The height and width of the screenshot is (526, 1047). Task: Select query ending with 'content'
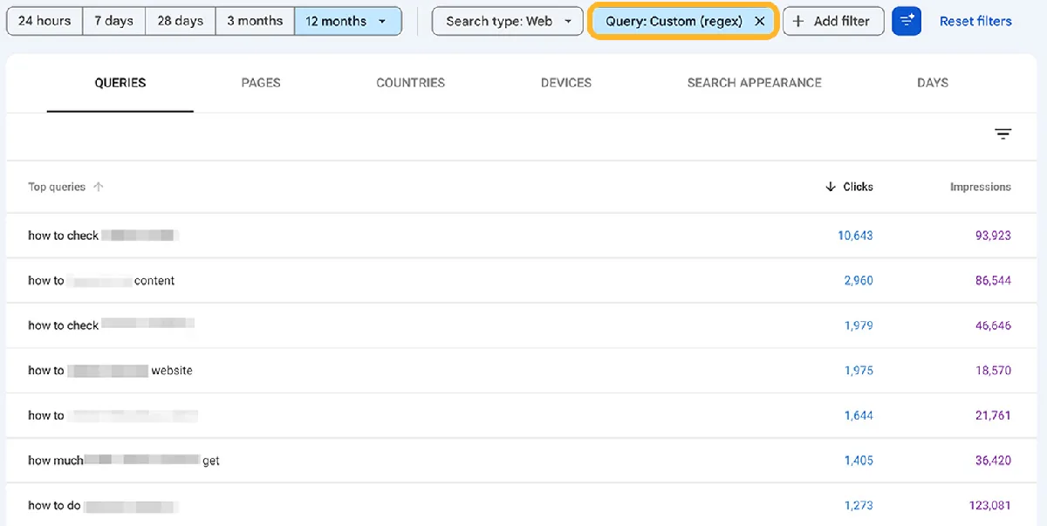(x=101, y=281)
